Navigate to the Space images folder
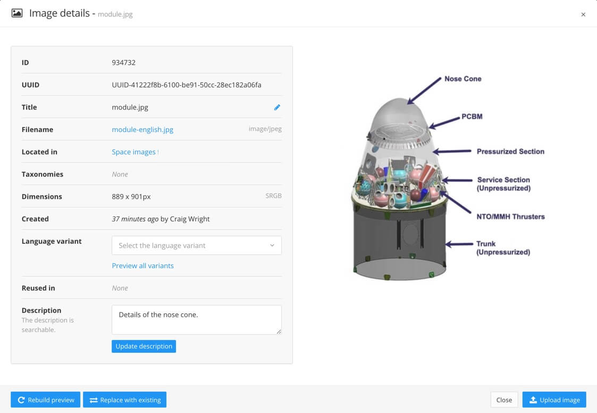The height and width of the screenshot is (413, 597). pyautogui.click(x=133, y=151)
